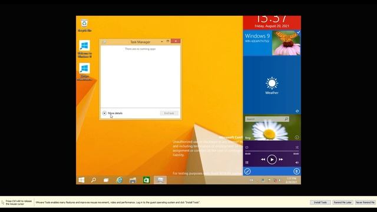Maximize the Task Manager window

[168, 41]
